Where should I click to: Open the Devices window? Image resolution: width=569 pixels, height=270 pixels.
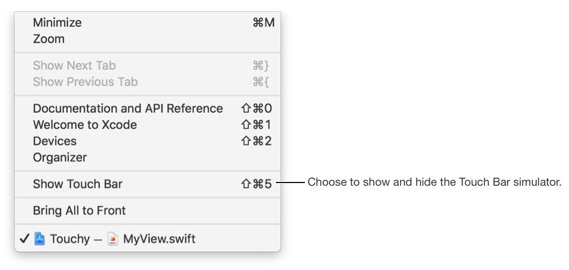(55, 141)
